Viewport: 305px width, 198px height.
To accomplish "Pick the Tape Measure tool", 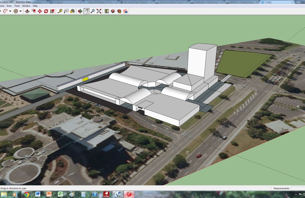I will tap(60, 11).
